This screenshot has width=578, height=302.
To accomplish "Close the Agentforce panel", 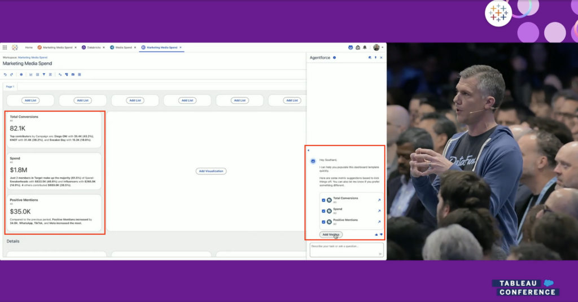I will 381,58.
